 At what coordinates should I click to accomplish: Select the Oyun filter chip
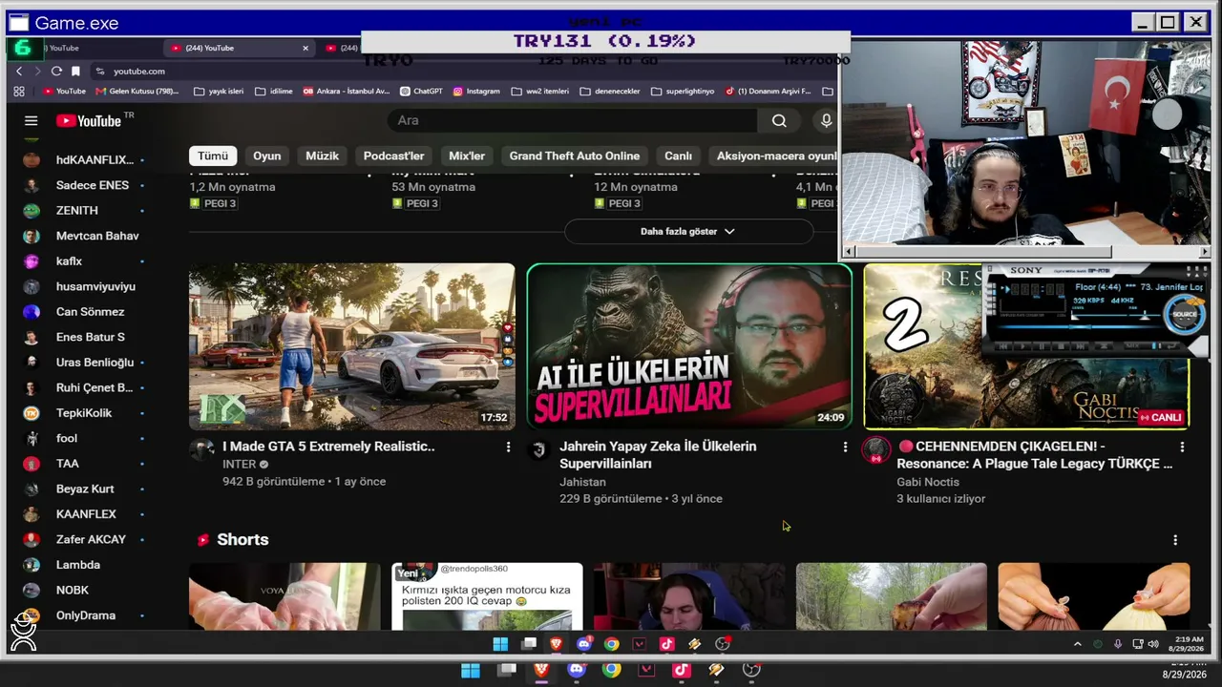tap(267, 156)
